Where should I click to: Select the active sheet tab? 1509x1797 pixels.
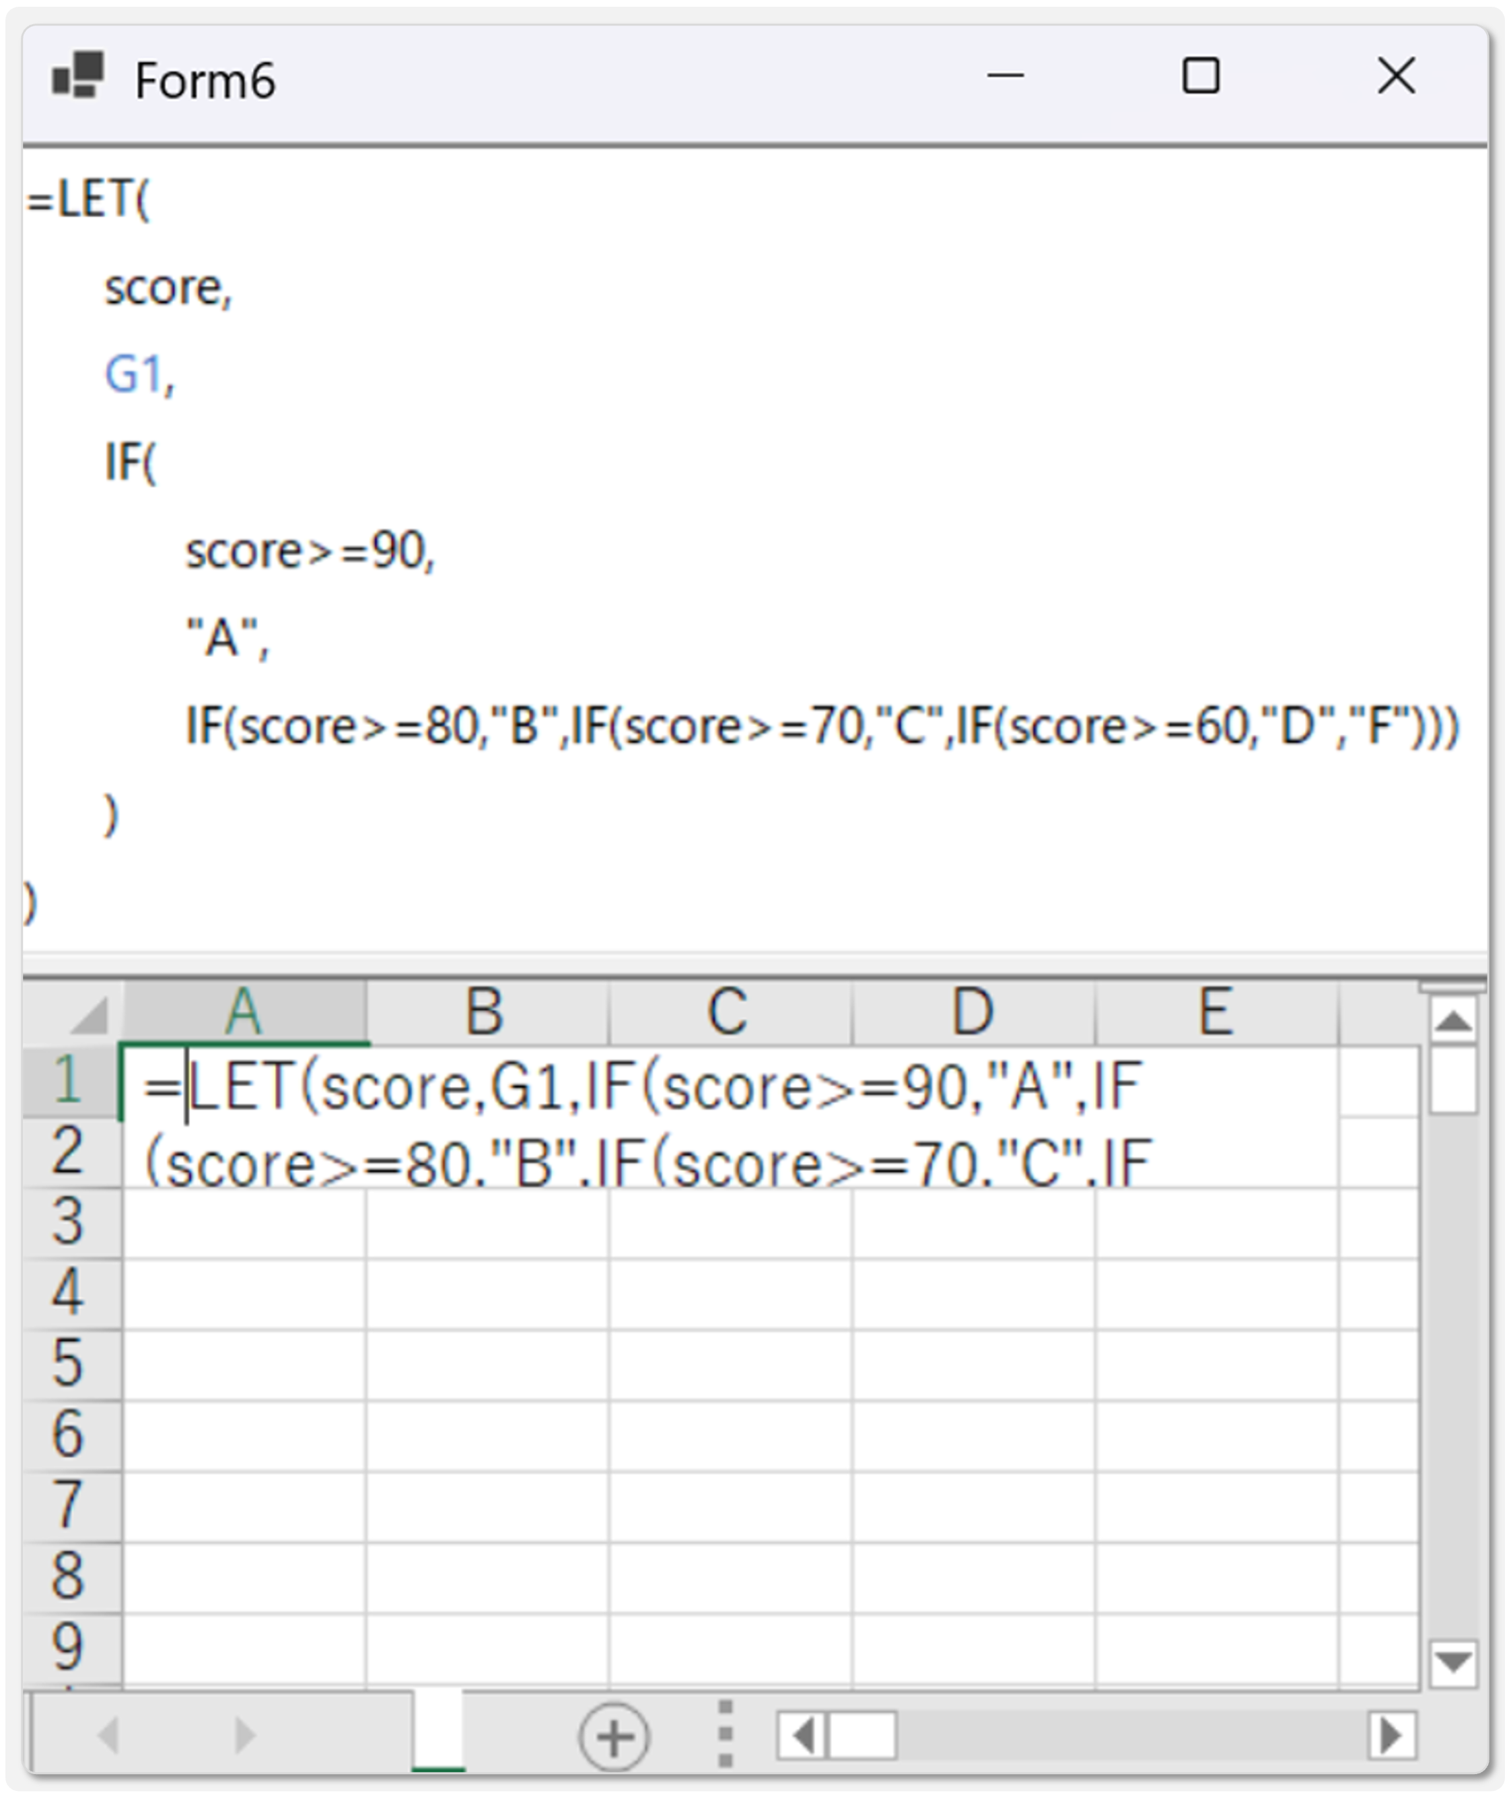click(438, 1731)
